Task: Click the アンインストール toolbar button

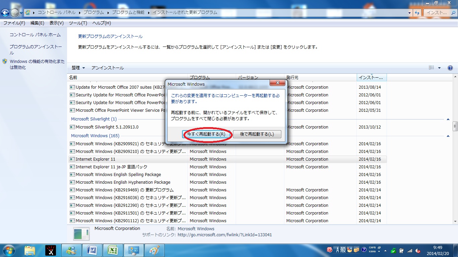Action: click(108, 68)
